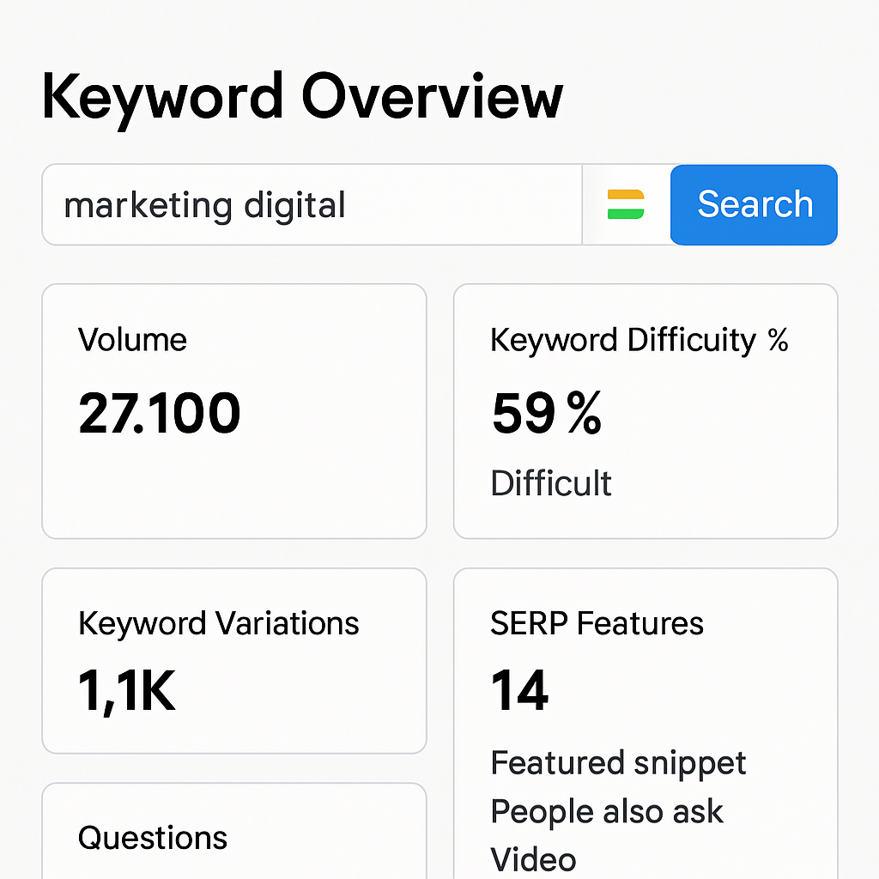This screenshot has height=879, width=879.
Task: Click the 27.100 volume number
Action: coord(159,414)
